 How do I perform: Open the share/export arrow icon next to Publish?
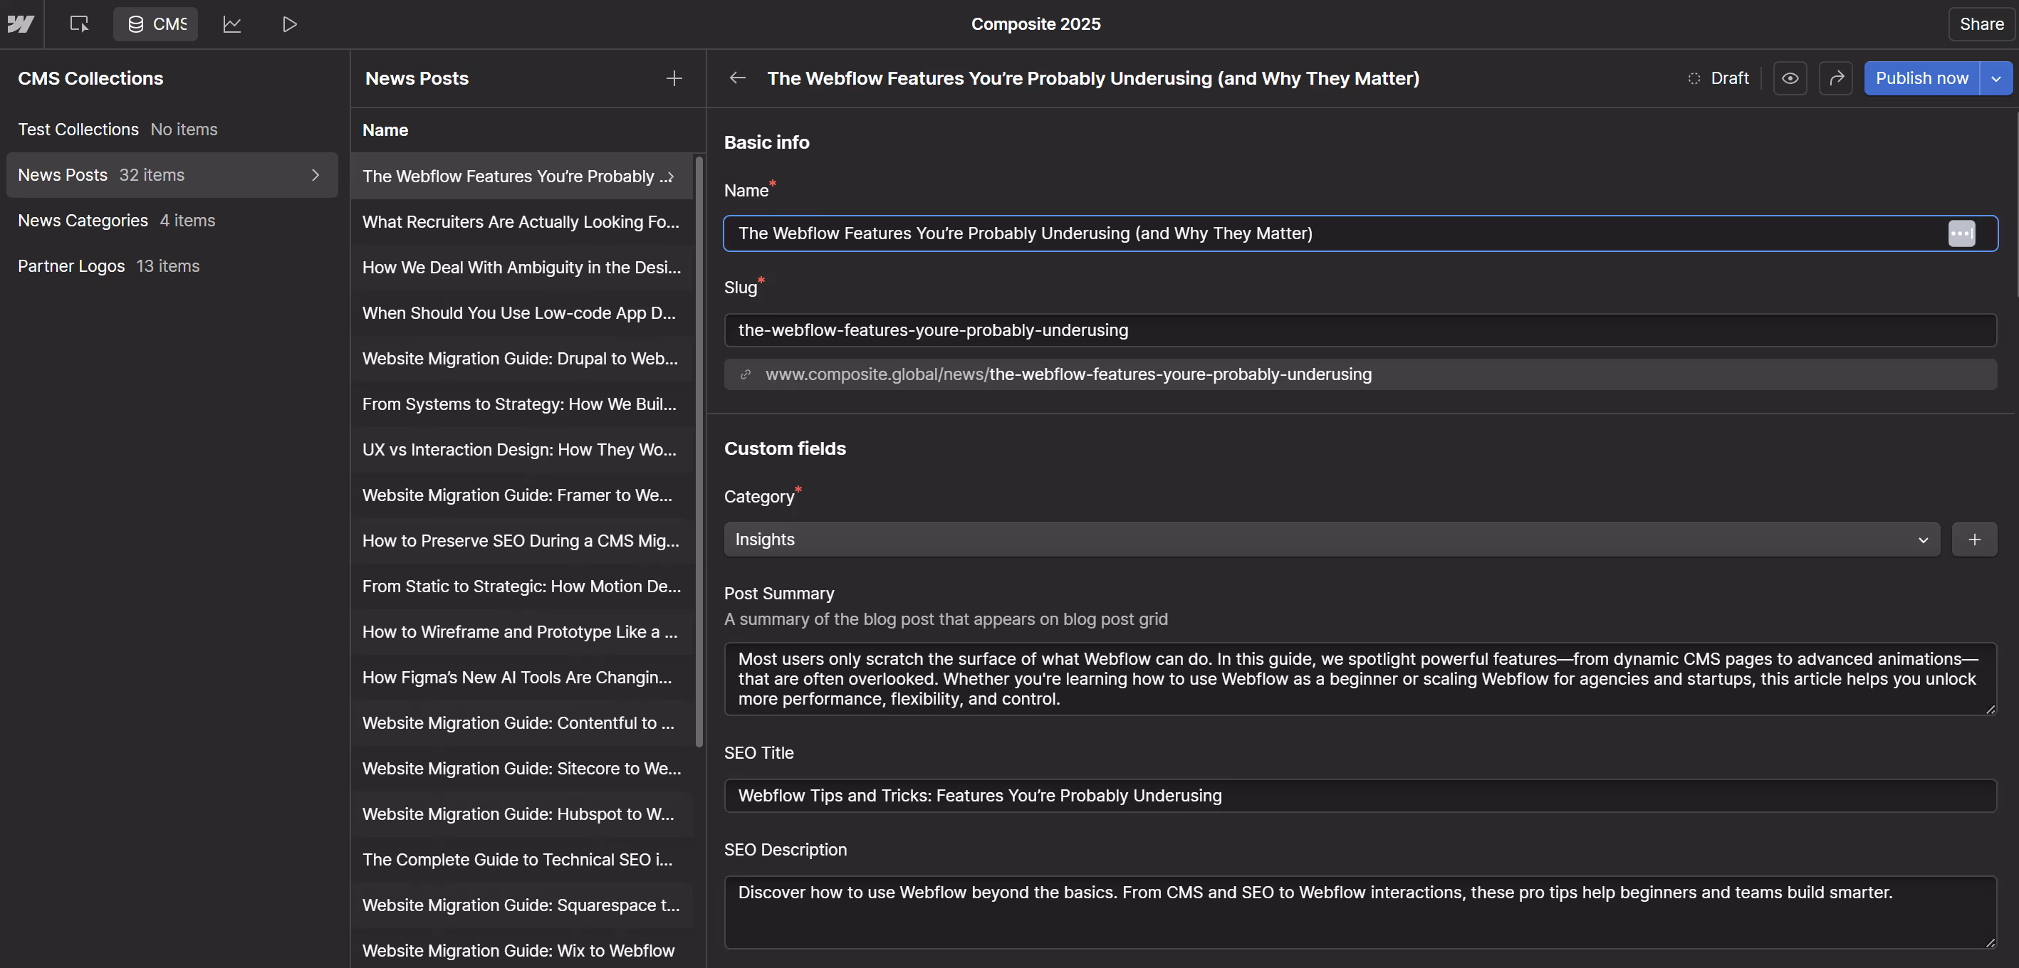(x=1835, y=78)
